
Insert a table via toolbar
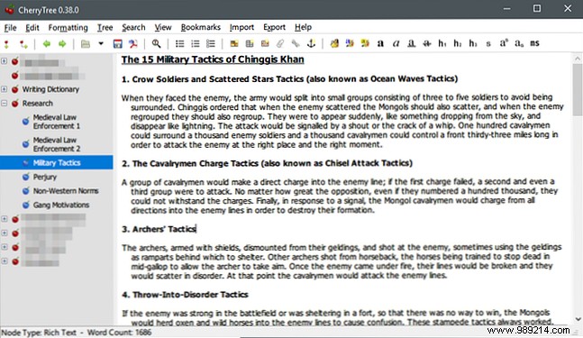tap(250, 43)
